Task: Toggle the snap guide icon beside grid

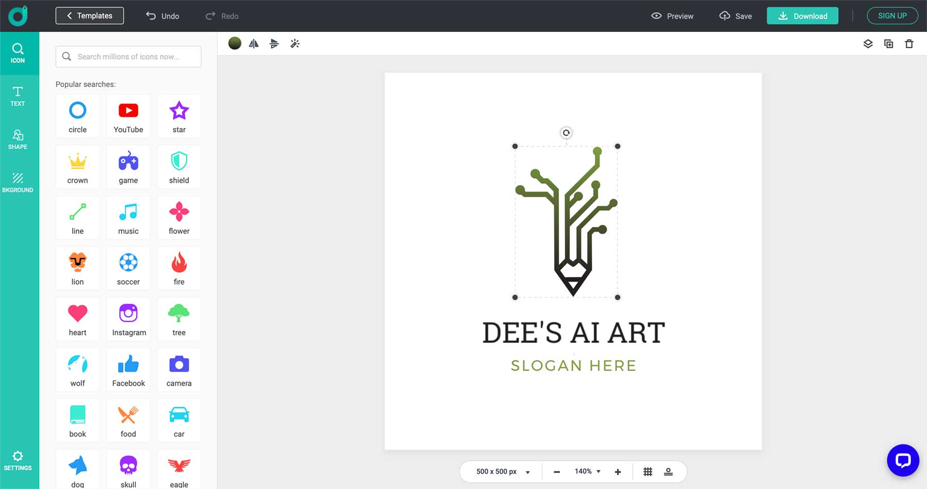Action: (x=668, y=471)
